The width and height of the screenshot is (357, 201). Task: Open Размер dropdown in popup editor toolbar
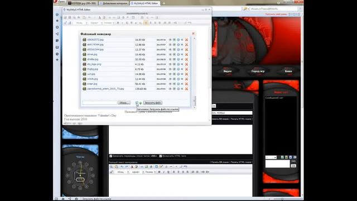pos(109,23)
